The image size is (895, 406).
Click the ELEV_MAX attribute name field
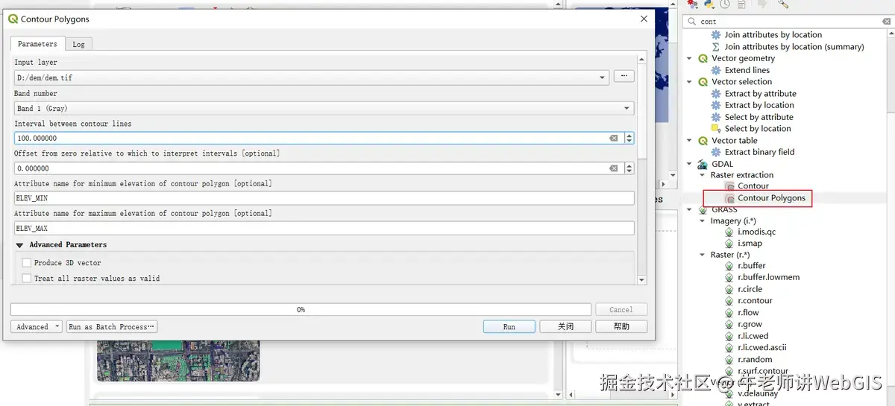pos(324,229)
